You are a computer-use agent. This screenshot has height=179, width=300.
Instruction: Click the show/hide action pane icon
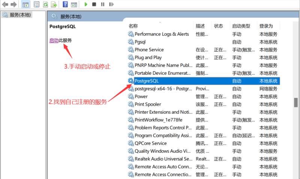click(x=74, y=4)
